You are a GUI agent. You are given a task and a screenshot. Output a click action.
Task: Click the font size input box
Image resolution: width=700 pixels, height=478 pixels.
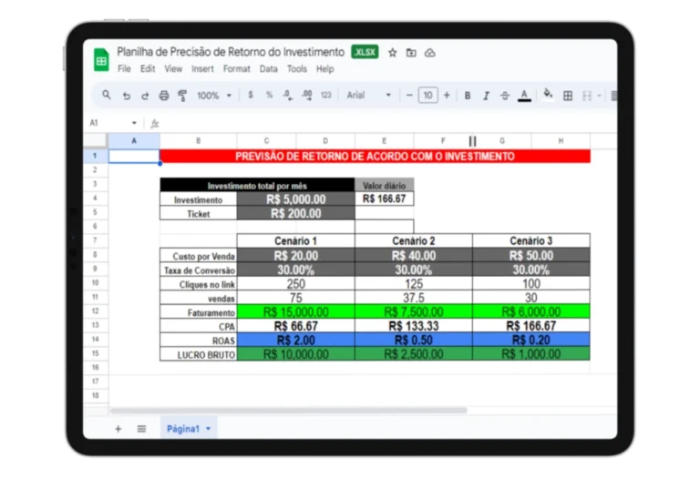click(427, 96)
